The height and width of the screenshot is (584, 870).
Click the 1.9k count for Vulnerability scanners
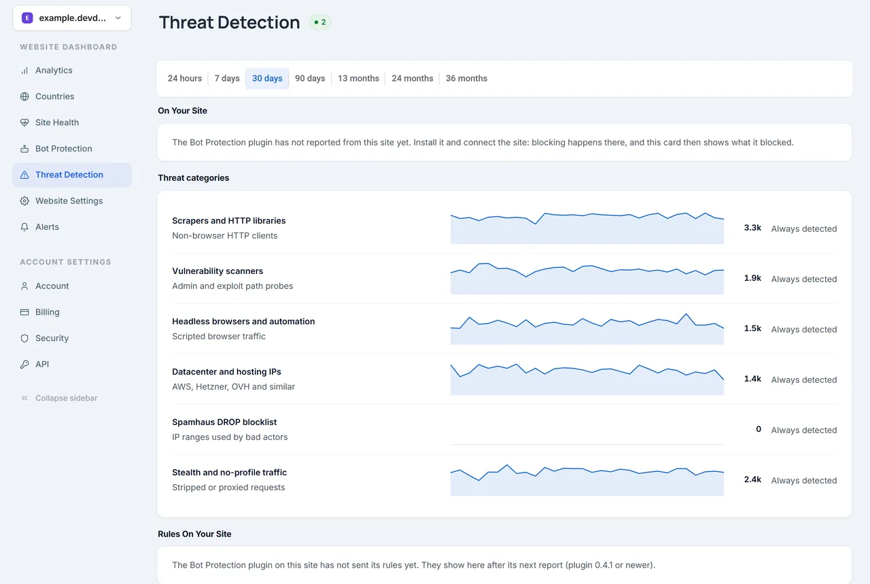click(x=752, y=278)
